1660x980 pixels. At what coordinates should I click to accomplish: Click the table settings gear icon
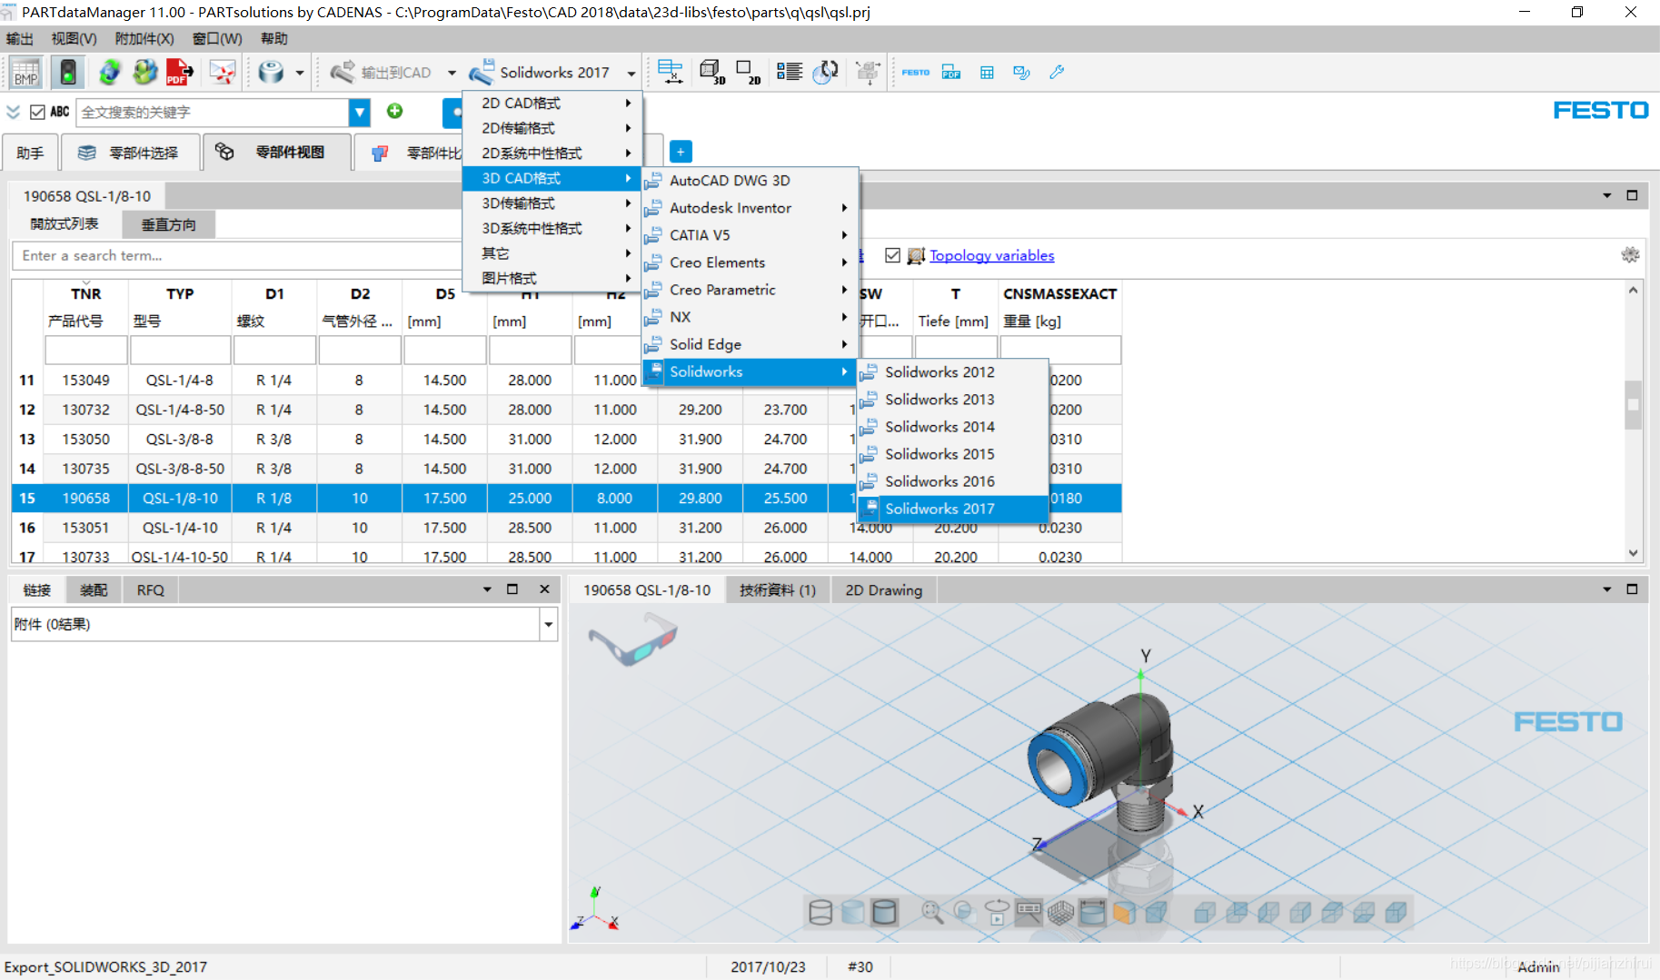point(1630,255)
